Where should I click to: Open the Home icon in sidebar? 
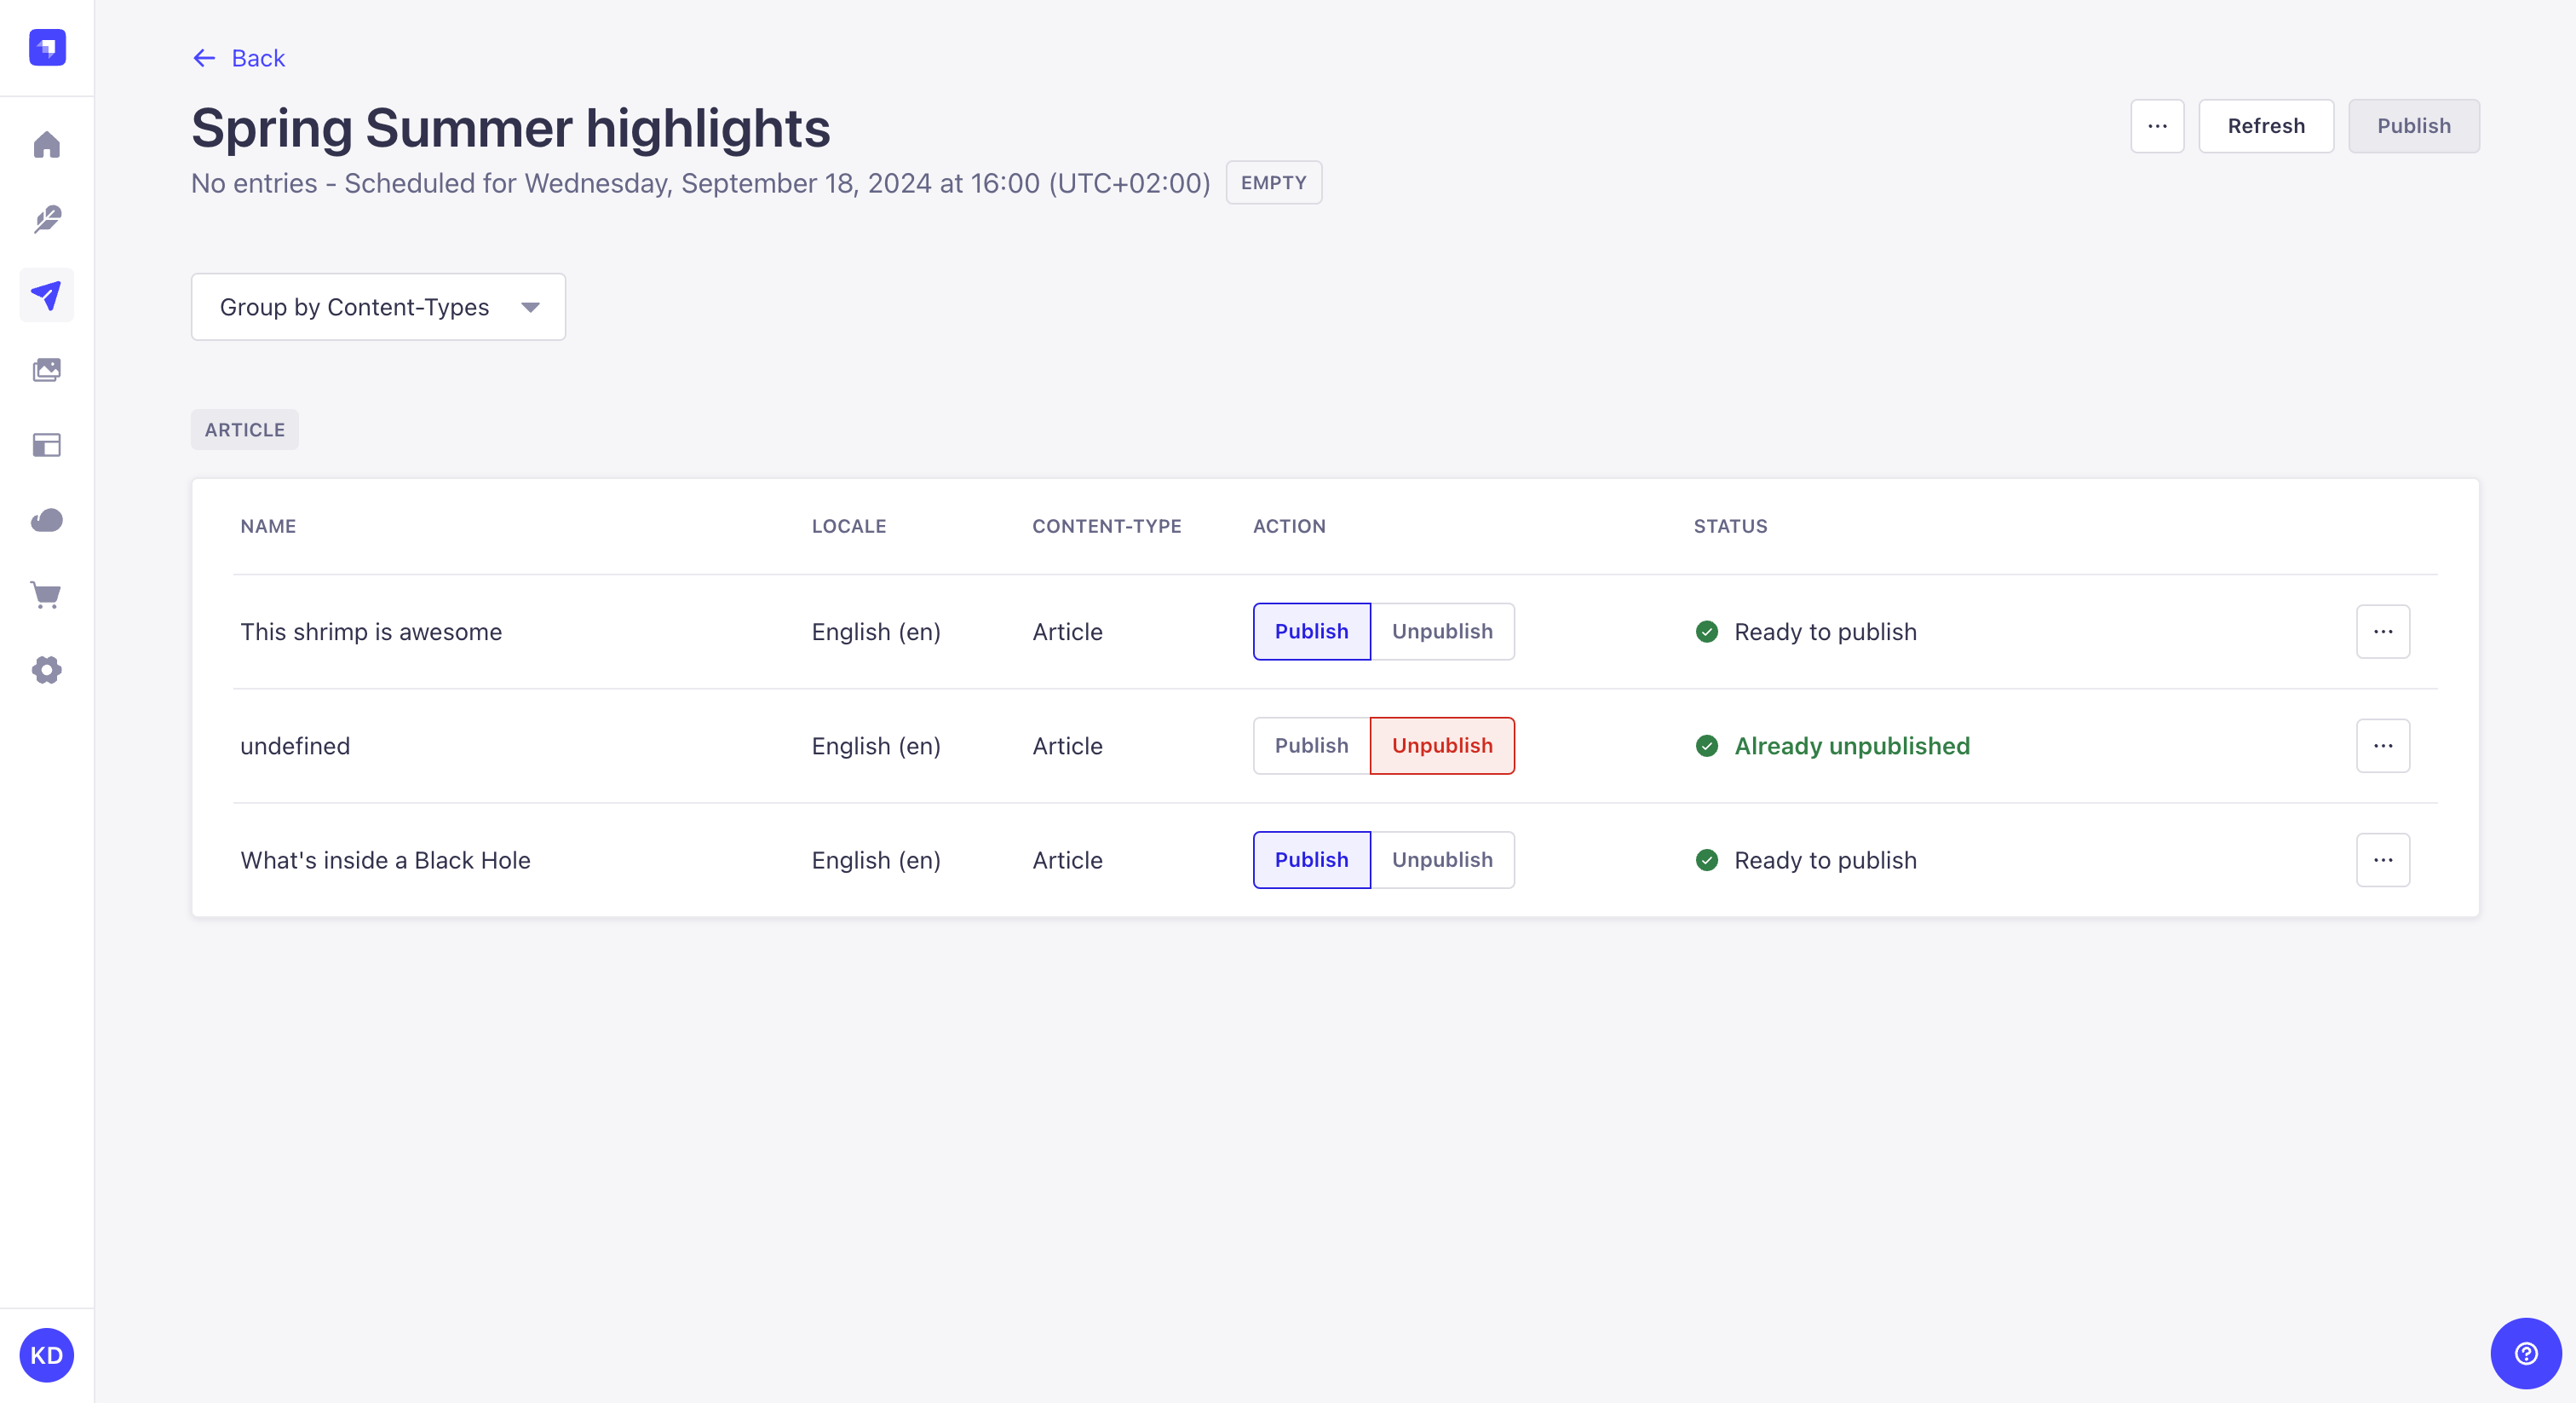pos(47,145)
